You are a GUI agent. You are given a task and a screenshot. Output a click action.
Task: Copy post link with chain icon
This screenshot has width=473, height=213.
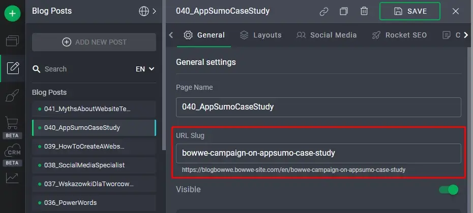(x=323, y=12)
